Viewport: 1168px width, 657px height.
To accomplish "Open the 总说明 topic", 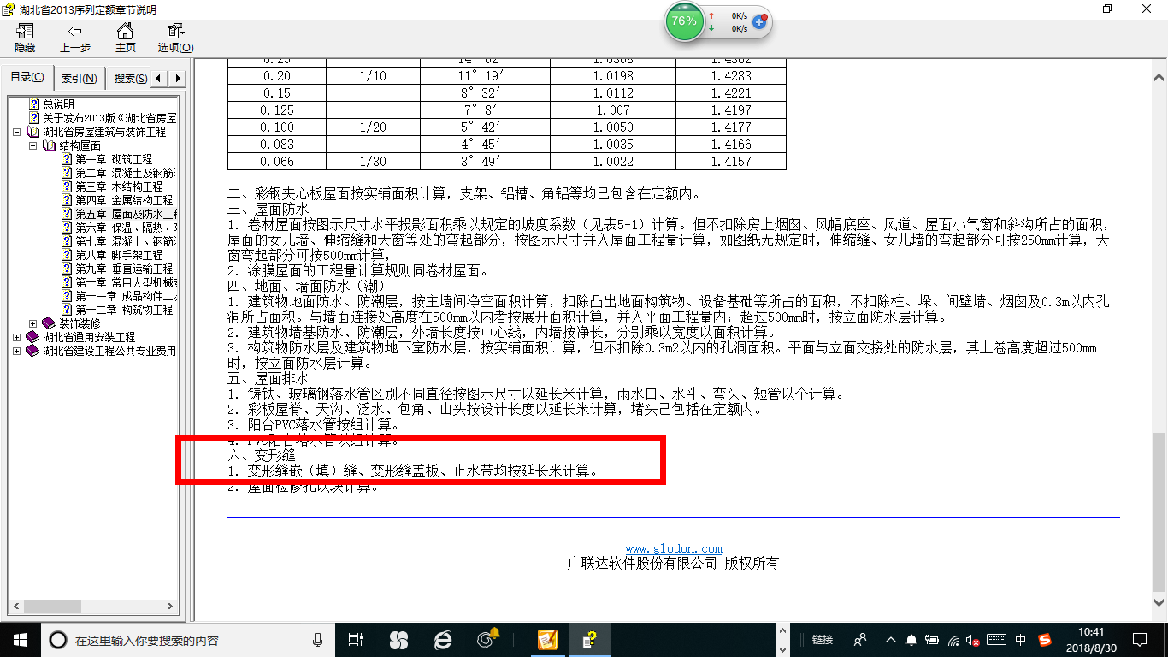I will (59, 104).
